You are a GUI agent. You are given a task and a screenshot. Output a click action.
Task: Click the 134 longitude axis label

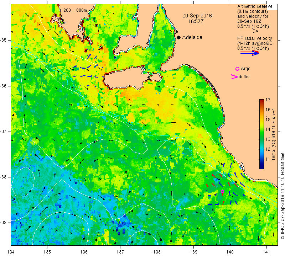point(11,252)
